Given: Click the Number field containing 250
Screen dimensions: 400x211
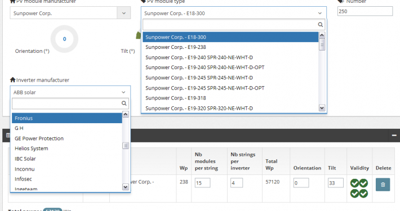Looking at the screenshot, I should [x=365, y=11].
